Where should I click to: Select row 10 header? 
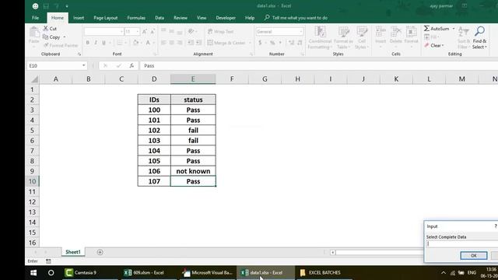point(32,181)
